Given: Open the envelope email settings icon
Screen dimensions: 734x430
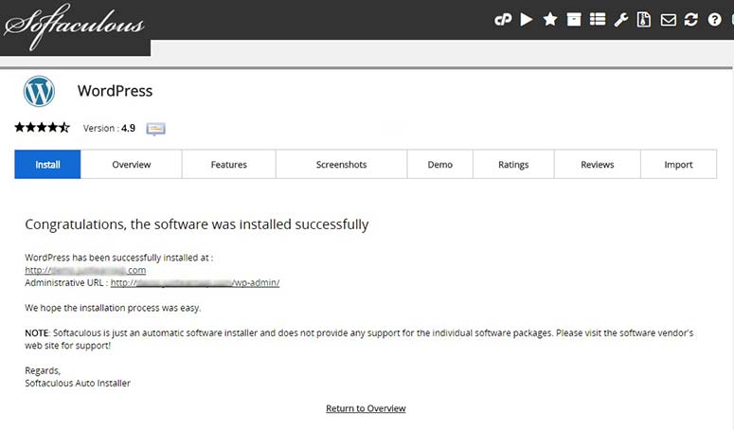Looking at the screenshot, I should 669,19.
